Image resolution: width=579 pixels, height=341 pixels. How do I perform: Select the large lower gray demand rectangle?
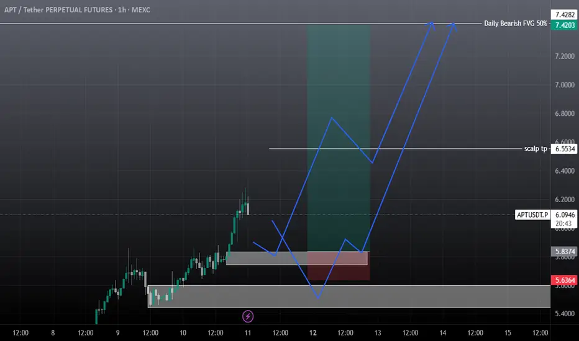point(349,296)
